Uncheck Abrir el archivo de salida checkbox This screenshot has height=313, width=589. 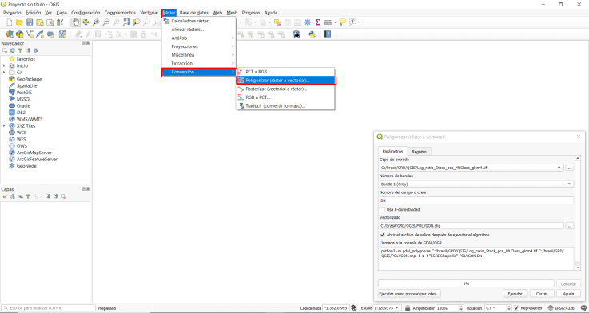click(382, 235)
